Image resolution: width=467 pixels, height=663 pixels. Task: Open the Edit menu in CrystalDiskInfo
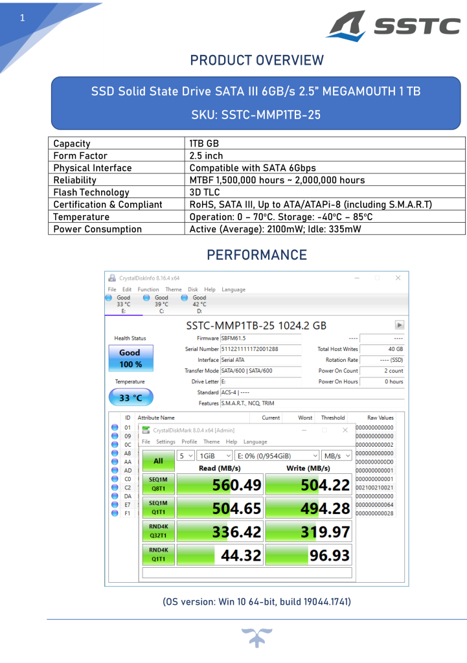pos(127,289)
